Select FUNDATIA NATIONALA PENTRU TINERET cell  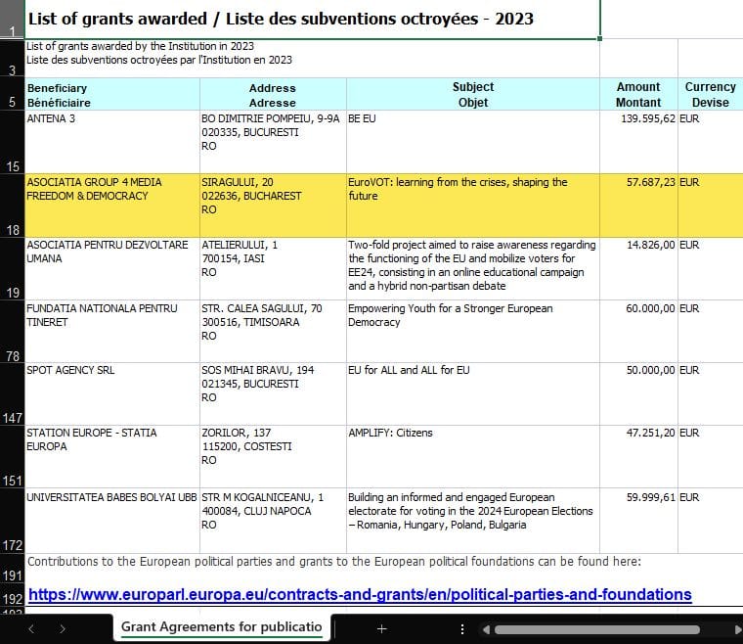coord(112,332)
